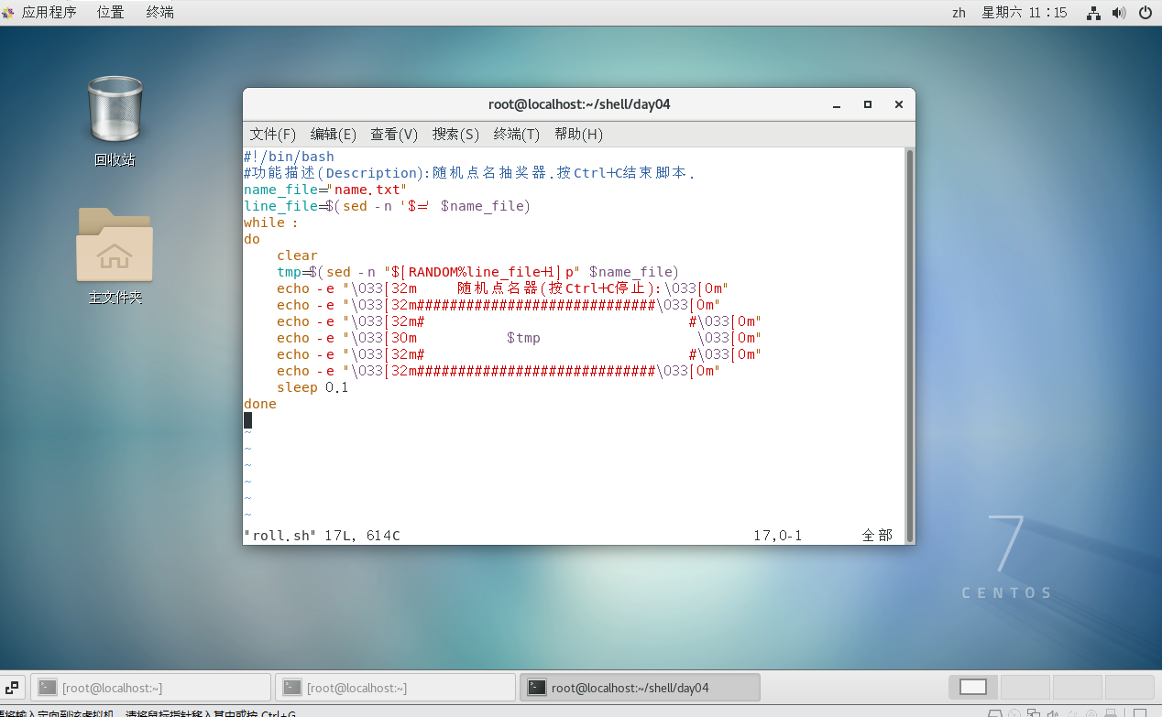Click the name_file="name.txt" line
The width and height of the screenshot is (1162, 717).
click(324, 190)
